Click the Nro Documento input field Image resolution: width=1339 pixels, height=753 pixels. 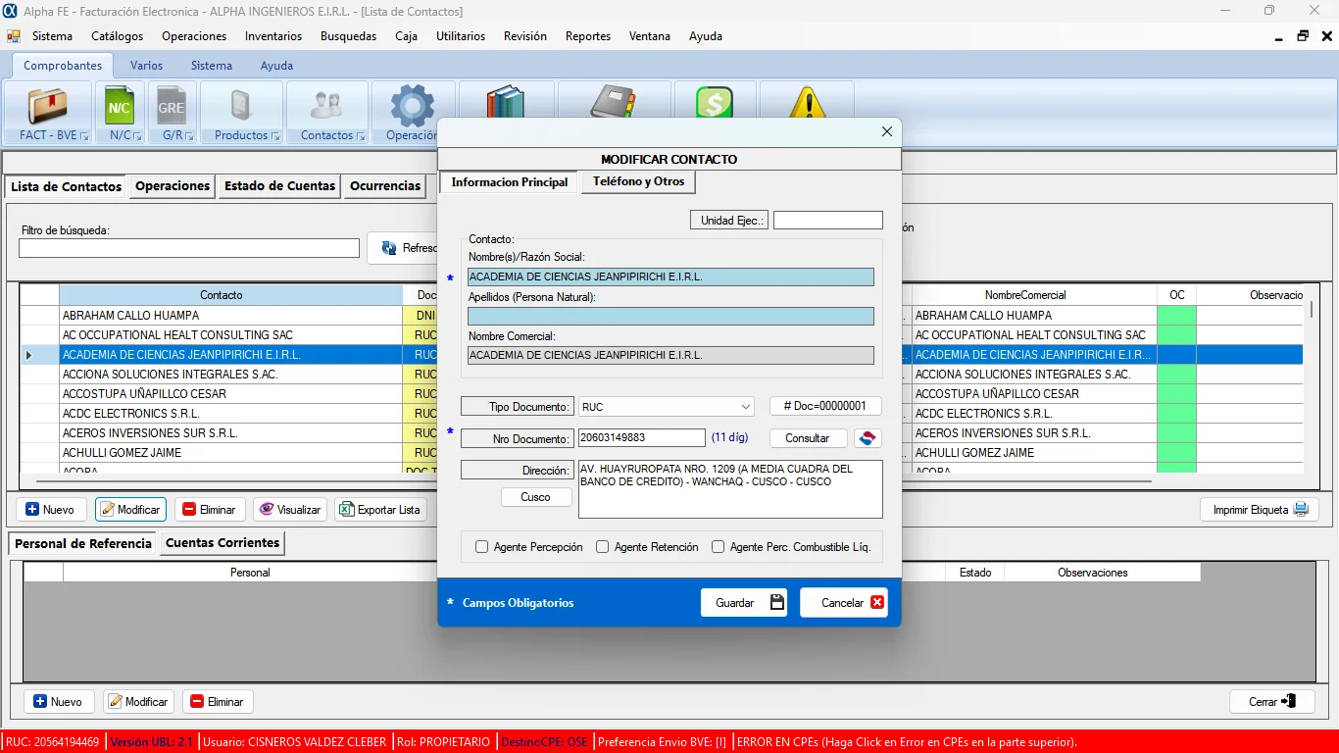pos(641,438)
